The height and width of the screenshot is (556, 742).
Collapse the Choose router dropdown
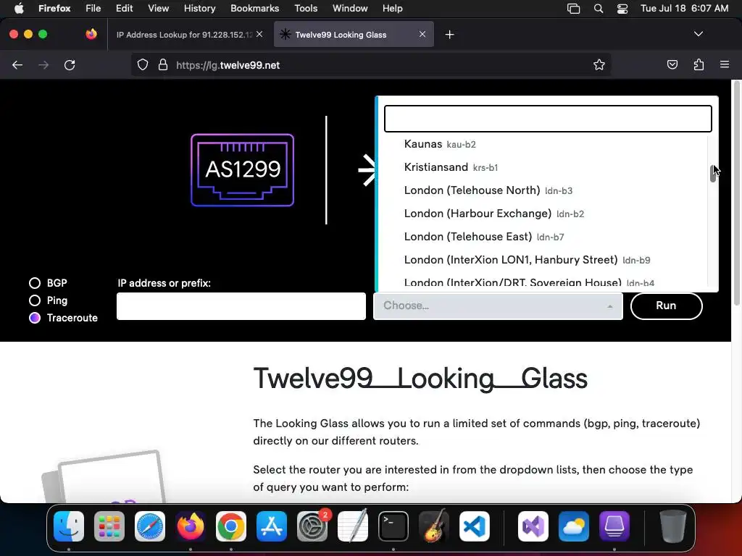click(x=498, y=306)
